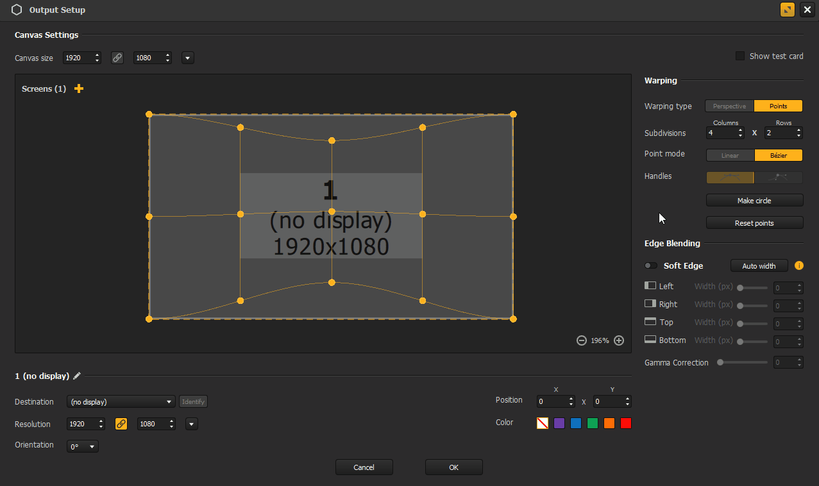The height and width of the screenshot is (486, 819).
Task: Toggle the Soft Edge switch
Action: coord(651,265)
